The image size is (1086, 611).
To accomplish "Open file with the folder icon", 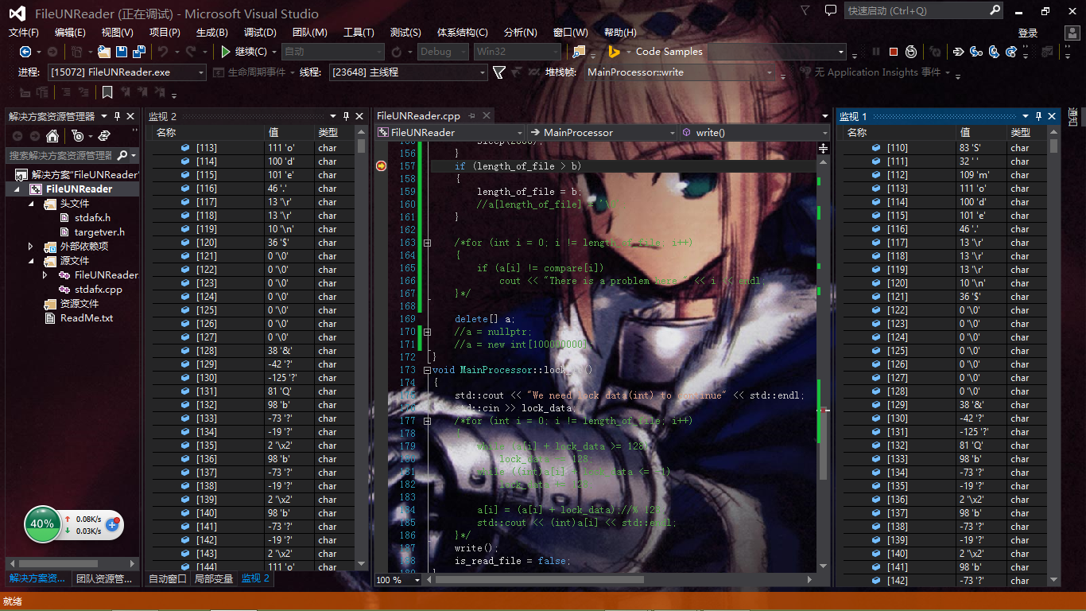I will [104, 52].
